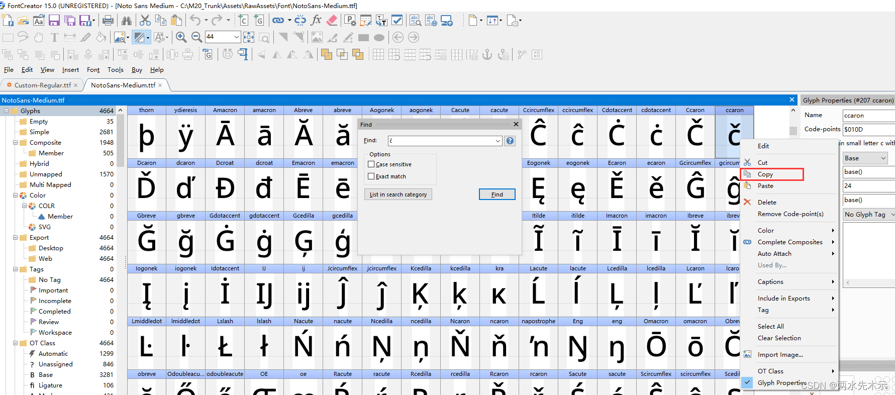
Task: Cut selection with scissors toolbar icon
Action: pos(145,21)
